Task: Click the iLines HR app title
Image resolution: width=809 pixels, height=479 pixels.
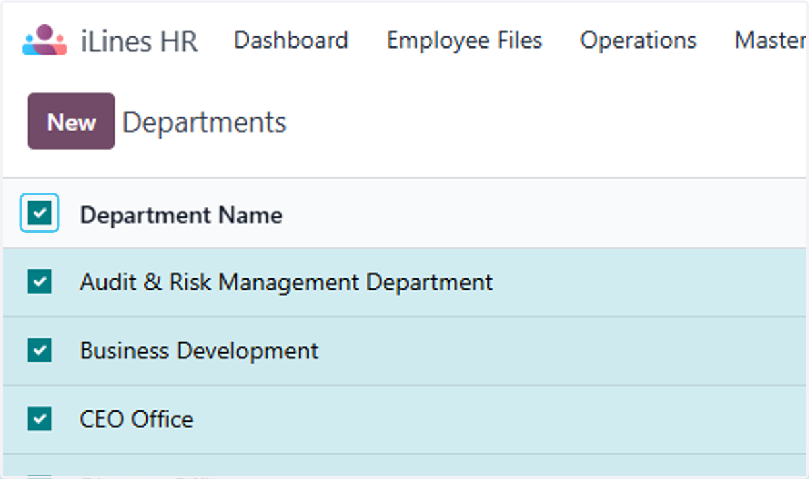Action: pos(139,41)
